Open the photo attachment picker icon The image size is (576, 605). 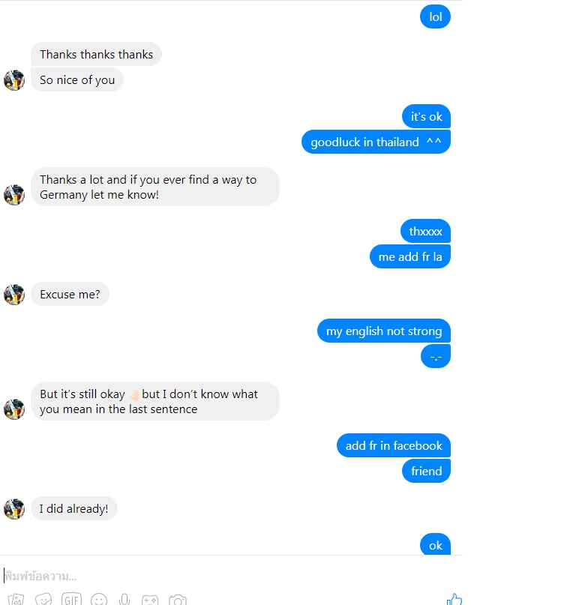pos(16,599)
